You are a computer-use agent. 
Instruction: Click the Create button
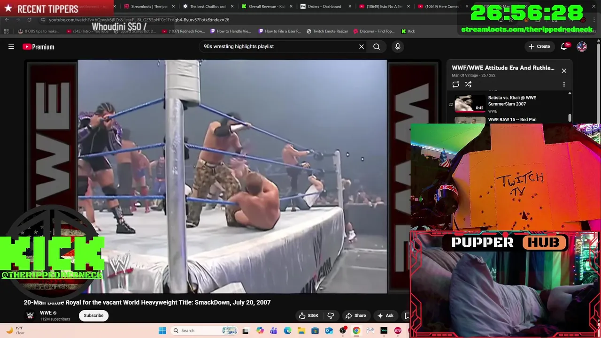539,46
